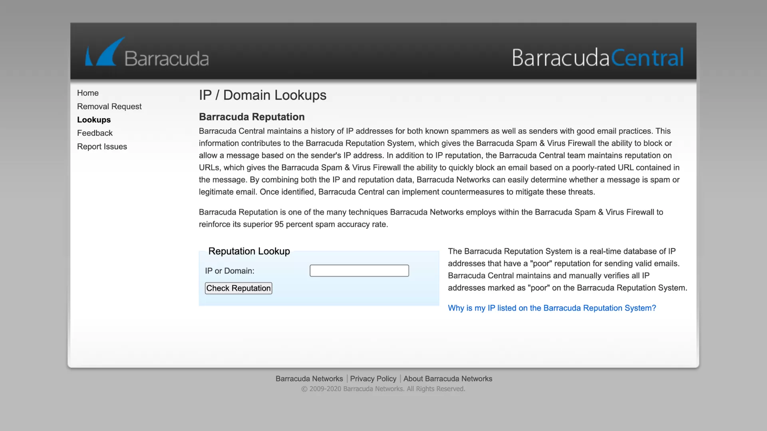
Task: Click the IP or Domain input field
Action: [359, 271]
